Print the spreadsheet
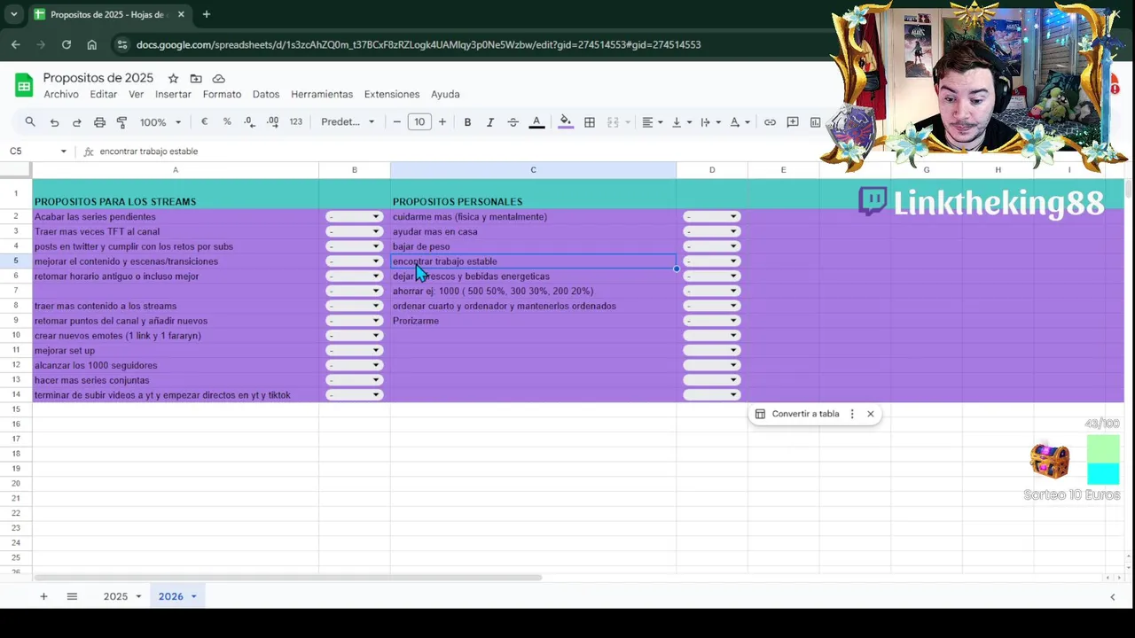This screenshot has height=638, width=1135. 99,122
